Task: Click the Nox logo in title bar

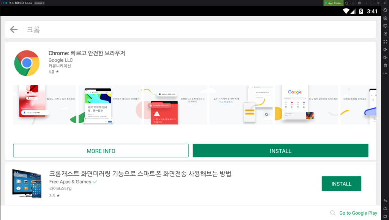Action: point(4,3)
